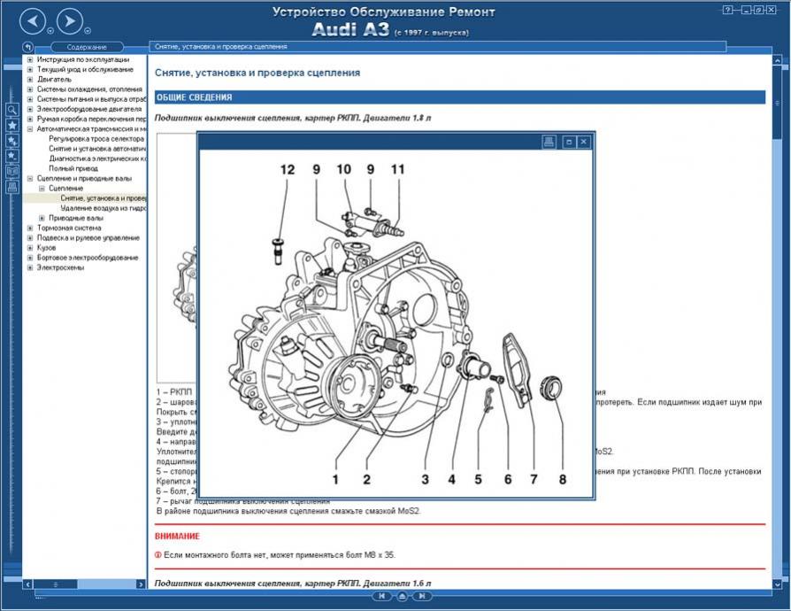Viewport: 791px width, 611px height.
Task: Jump to next section at bottom
Action: point(422,596)
